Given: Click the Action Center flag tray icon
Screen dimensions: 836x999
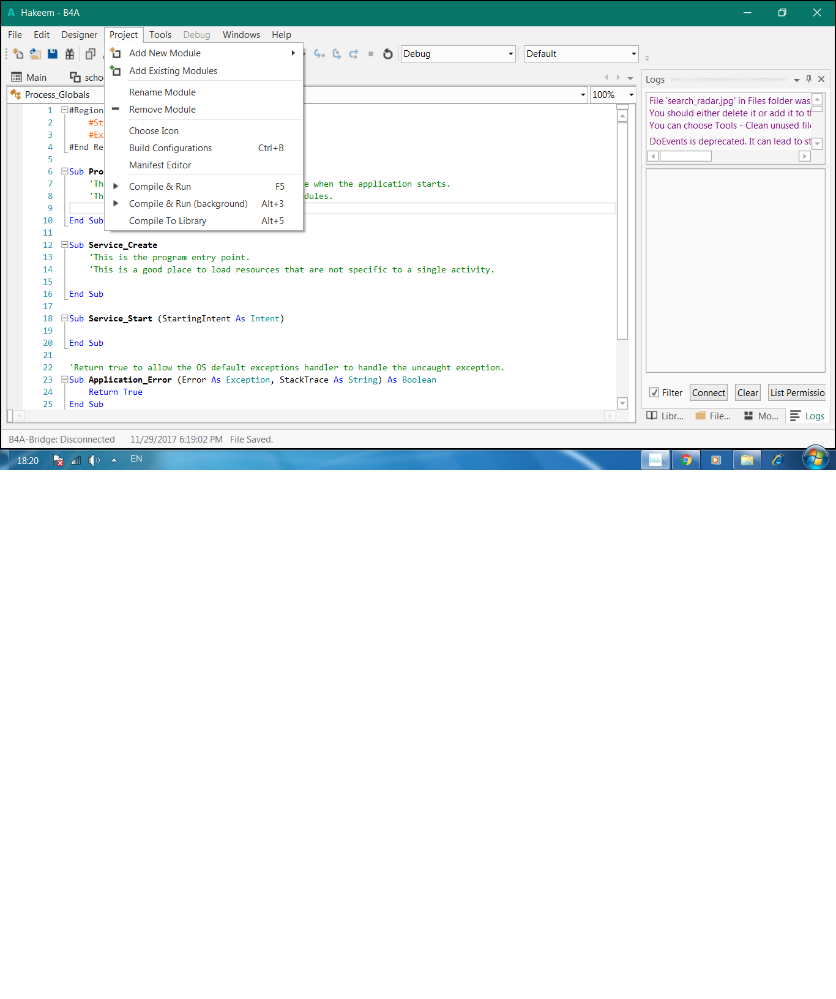Looking at the screenshot, I should point(58,460).
